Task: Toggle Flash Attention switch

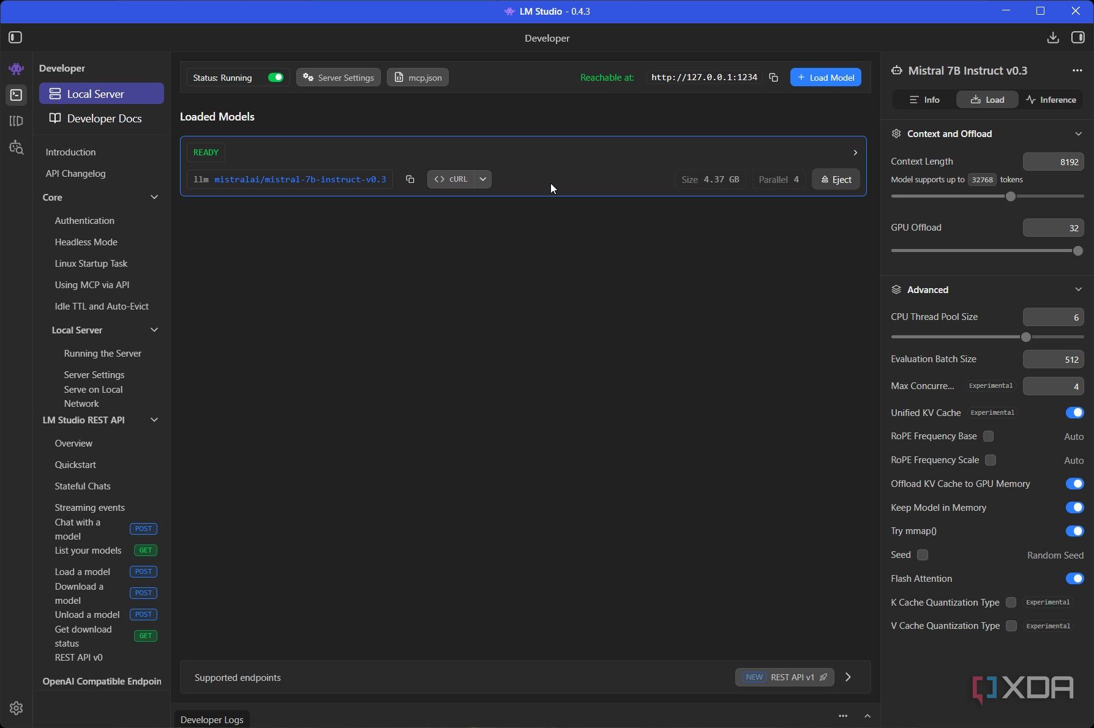Action: pos(1074,579)
